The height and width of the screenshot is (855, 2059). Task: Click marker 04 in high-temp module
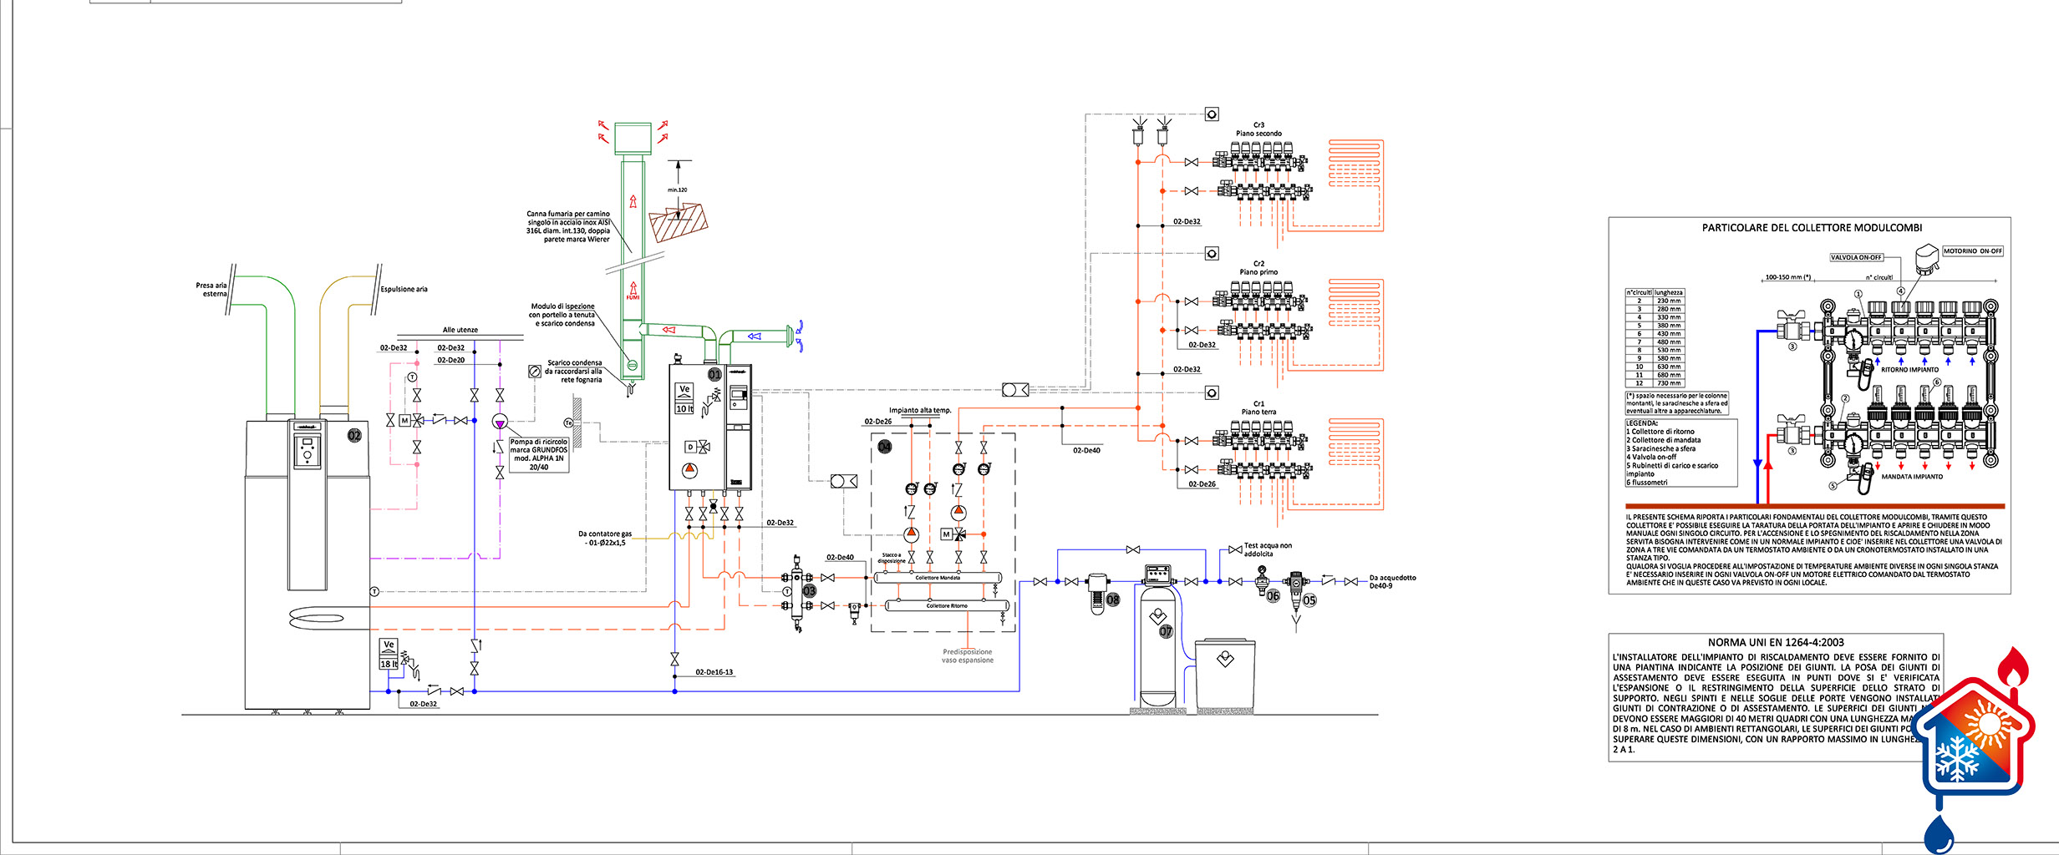(885, 447)
